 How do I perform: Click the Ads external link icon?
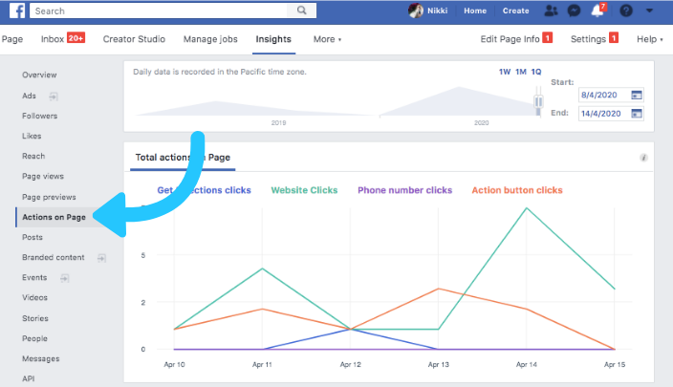(54, 97)
